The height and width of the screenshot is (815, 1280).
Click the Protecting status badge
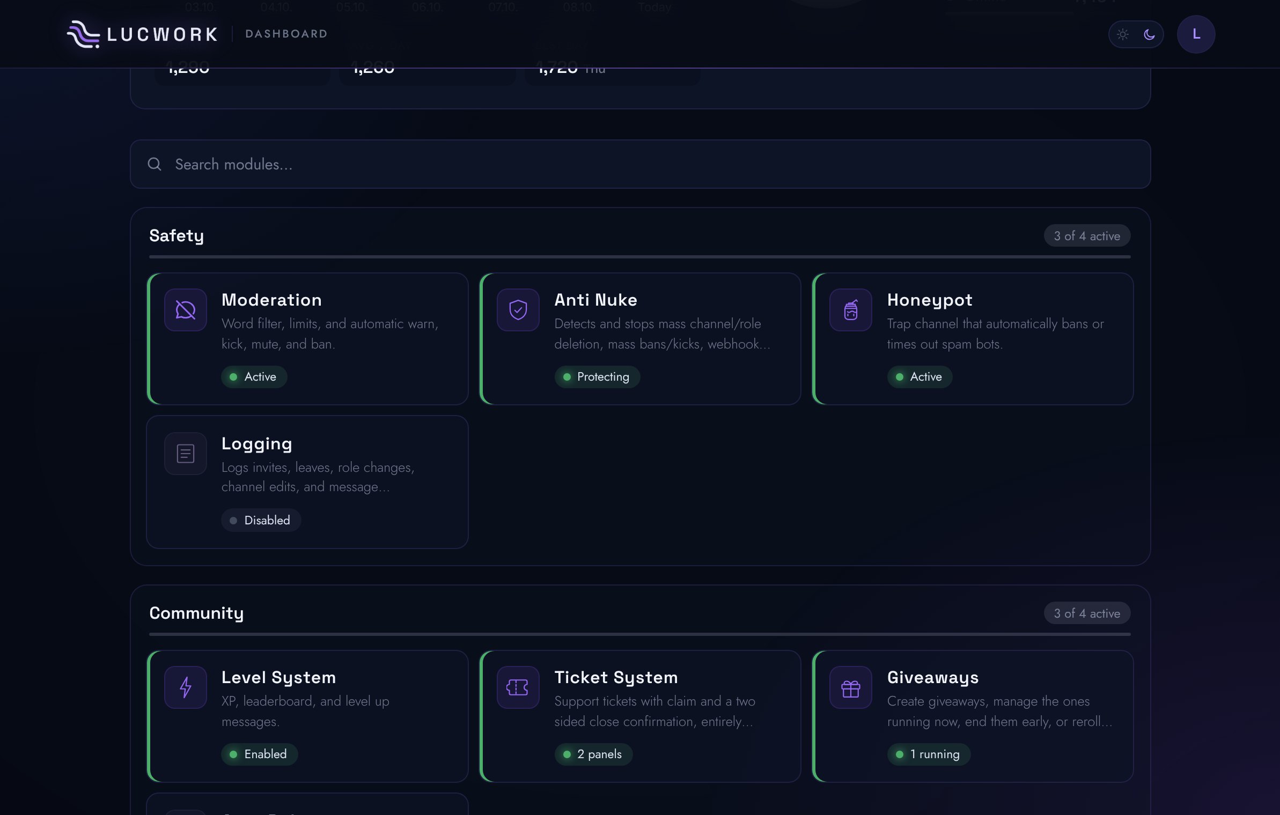pos(597,377)
